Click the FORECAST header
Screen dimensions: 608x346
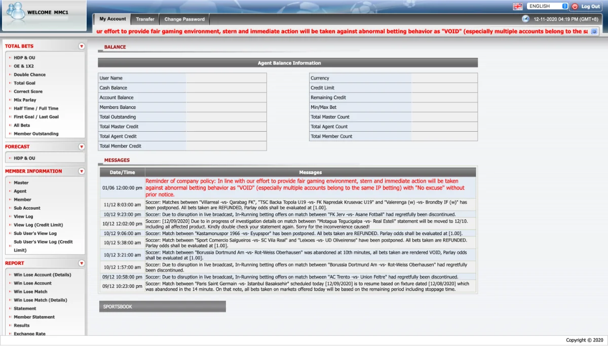tap(17, 146)
